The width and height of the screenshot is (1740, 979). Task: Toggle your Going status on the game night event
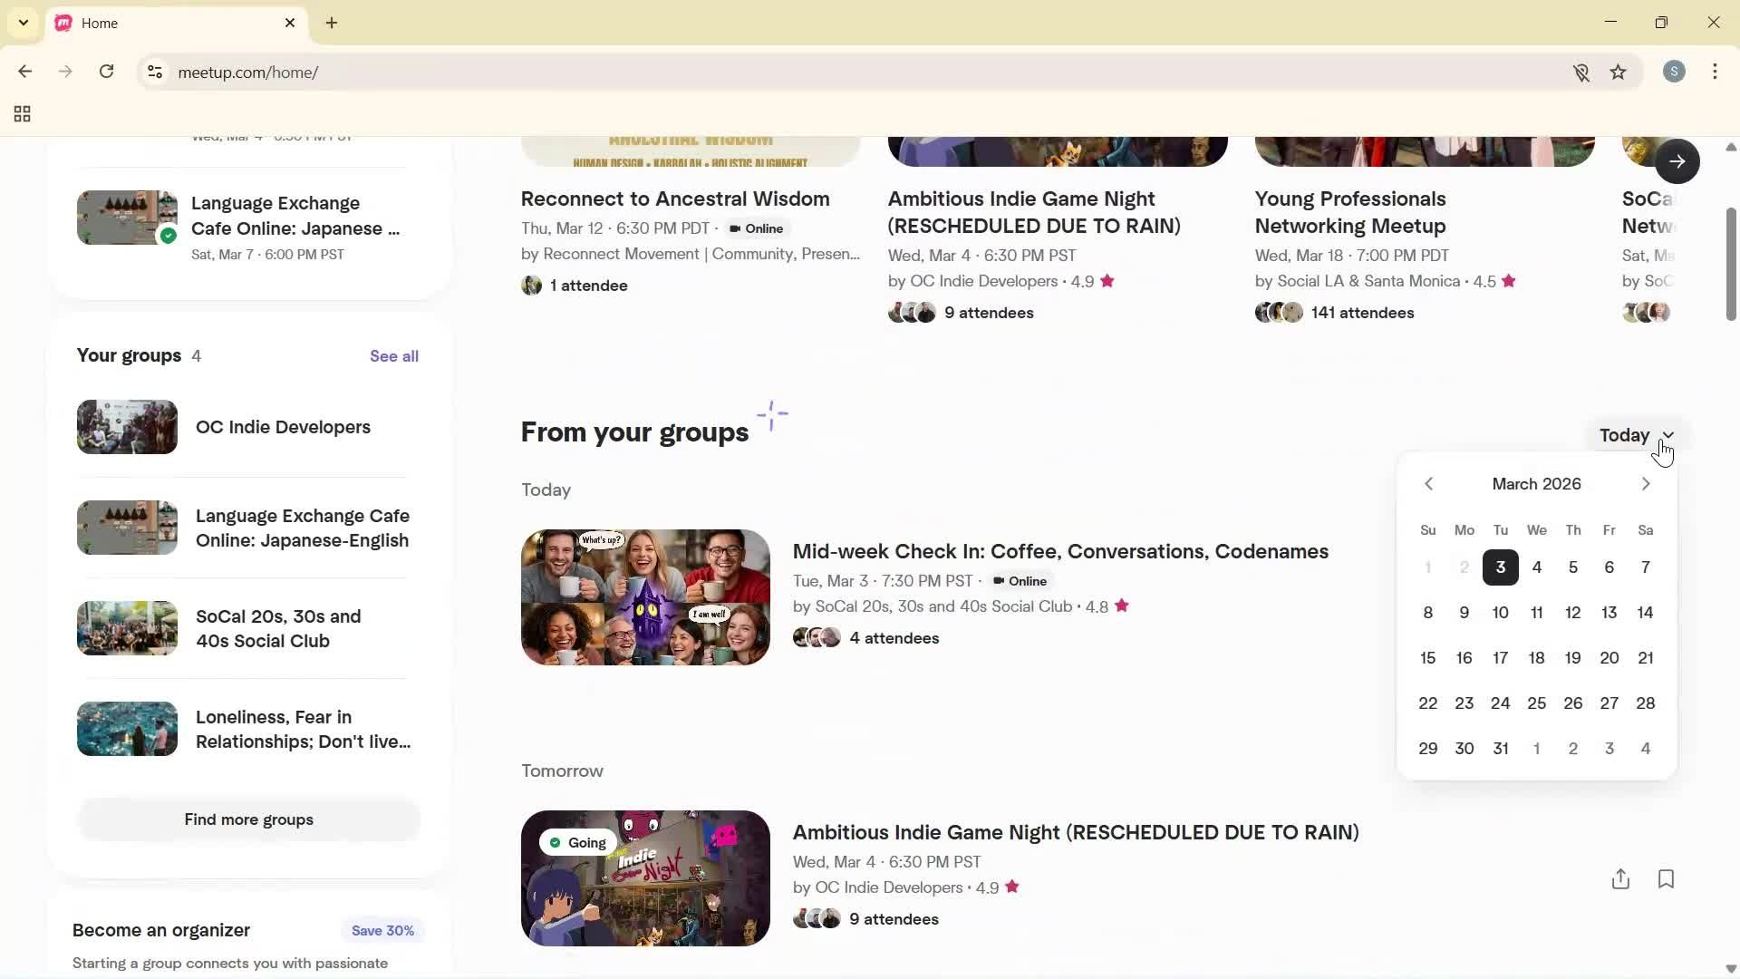[x=576, y=842]
